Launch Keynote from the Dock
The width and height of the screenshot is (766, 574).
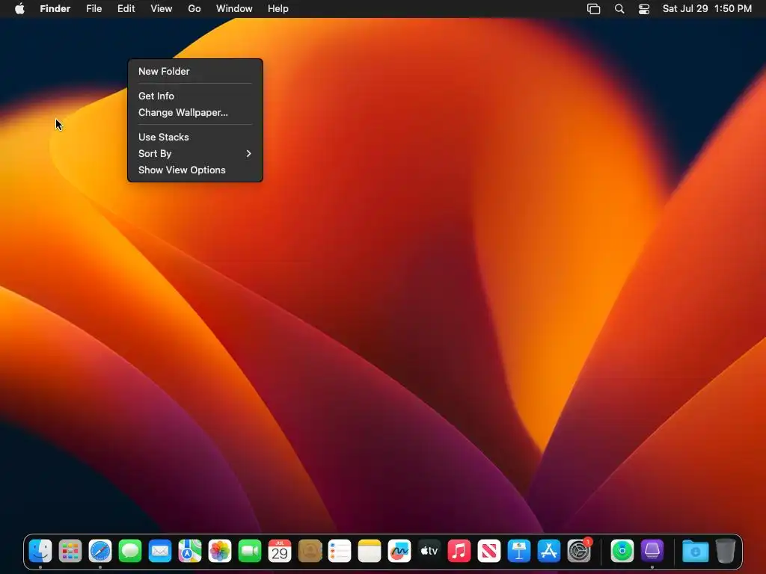[519, 551]
